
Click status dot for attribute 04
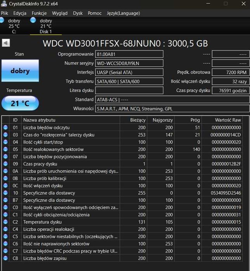5,142
